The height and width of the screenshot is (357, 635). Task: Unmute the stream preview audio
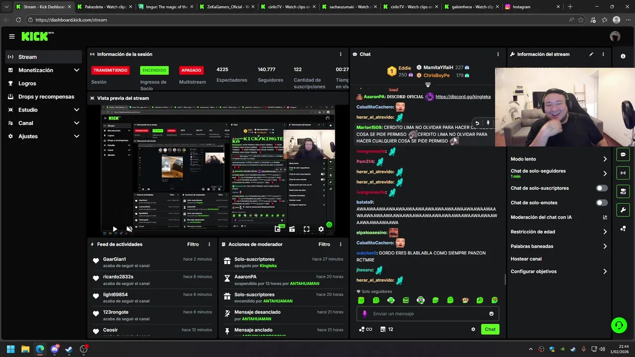129,229
